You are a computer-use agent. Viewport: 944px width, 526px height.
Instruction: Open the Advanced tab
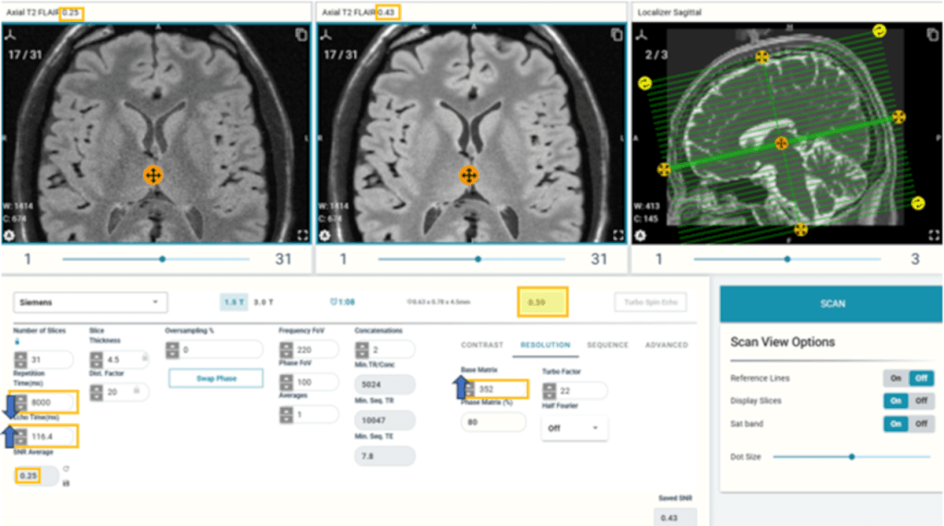tap(666, 345)
